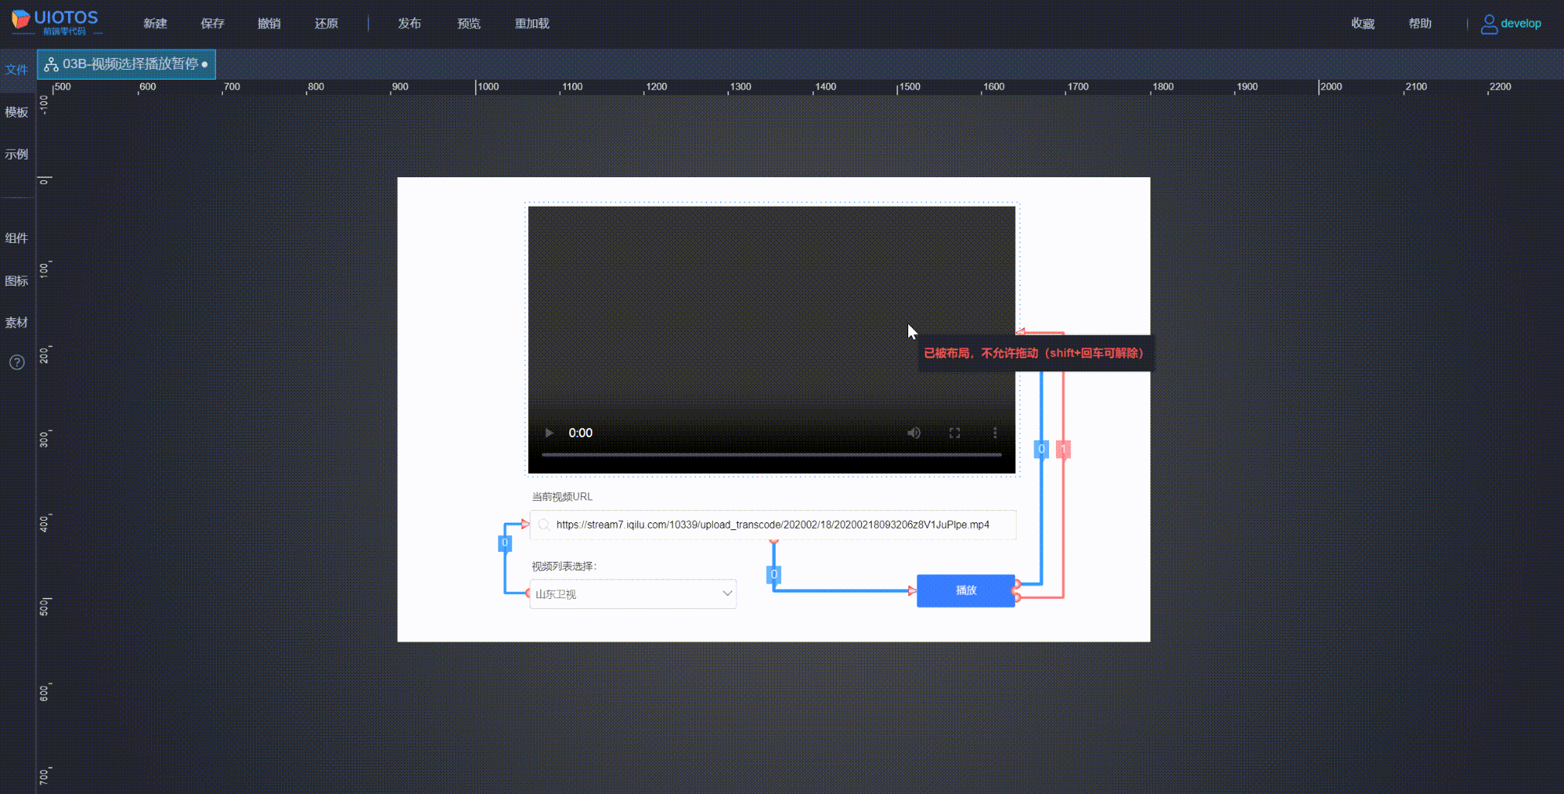Click the blue 播放 play button node

pos(965,590)
